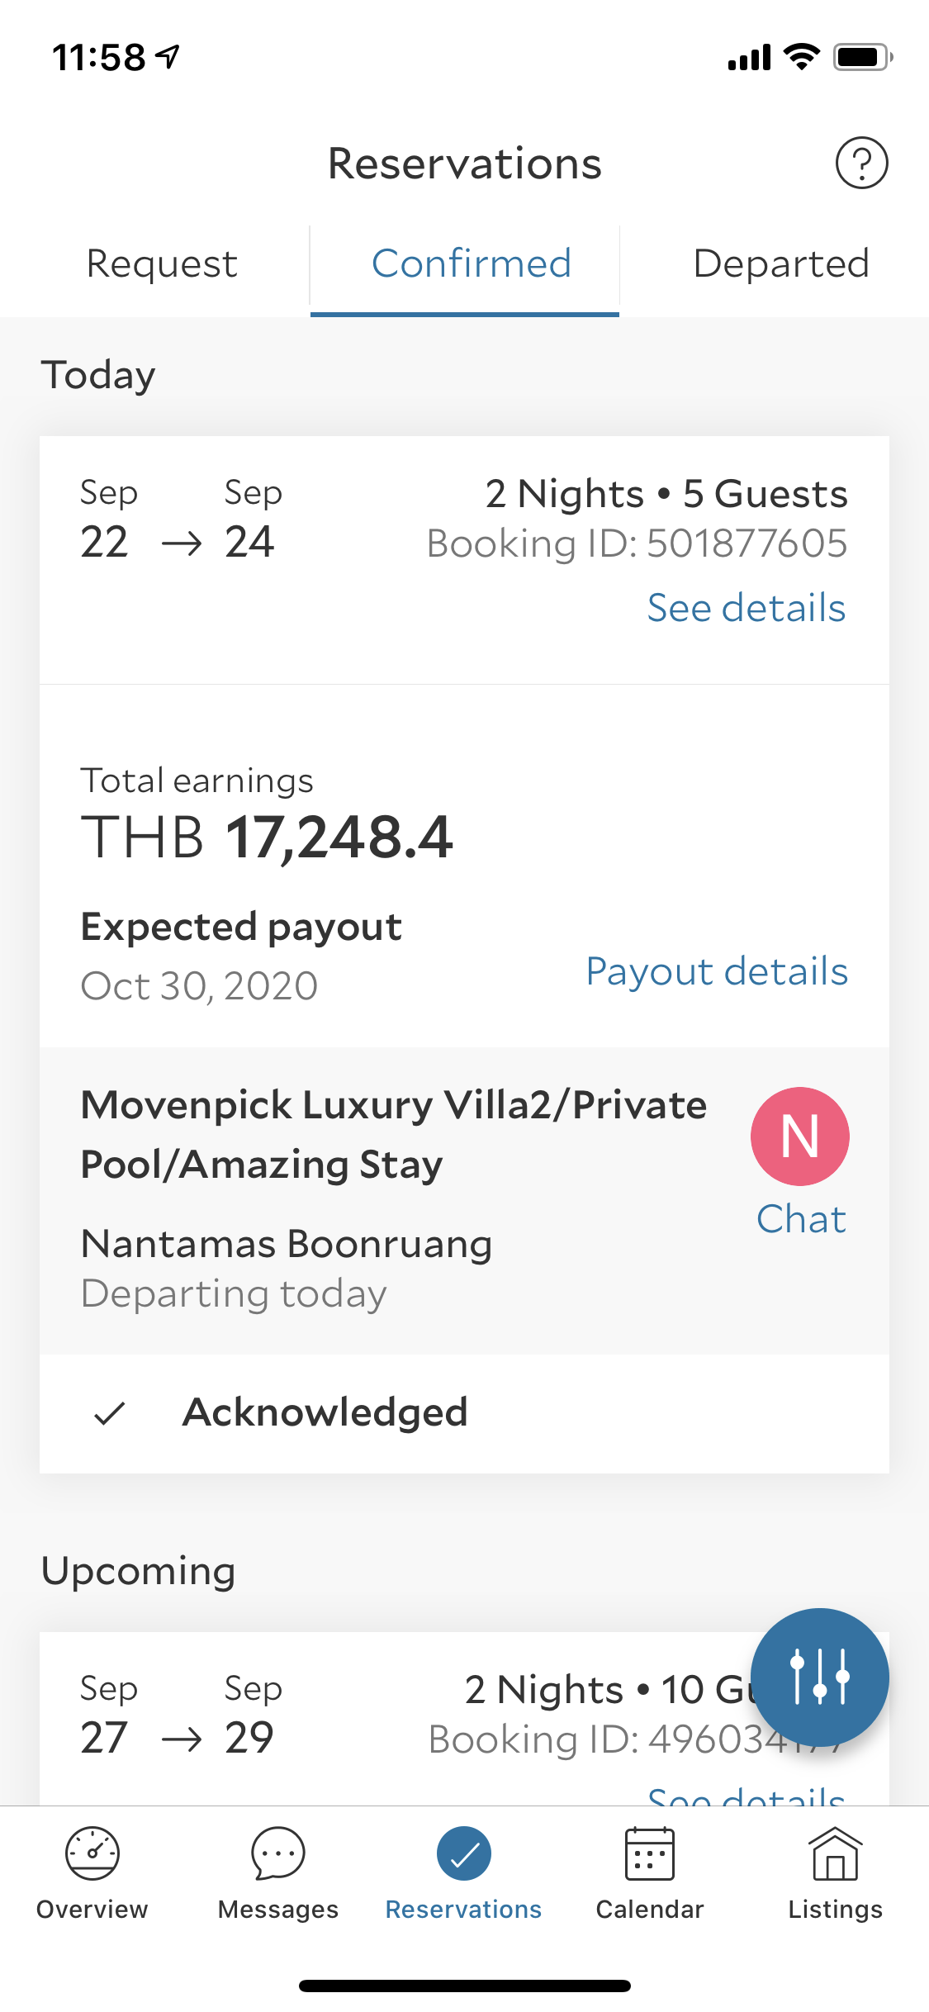Open See details for booking 501877605
929x2012 pixels.
tap(746, 608)
